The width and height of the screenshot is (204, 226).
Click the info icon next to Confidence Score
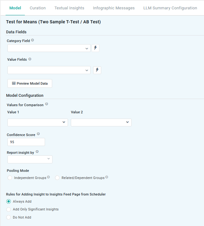click(38, 134)
